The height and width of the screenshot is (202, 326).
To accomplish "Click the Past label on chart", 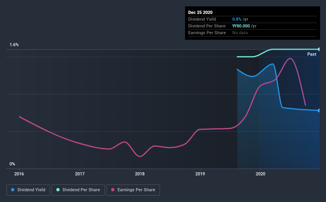I will 312,54.
